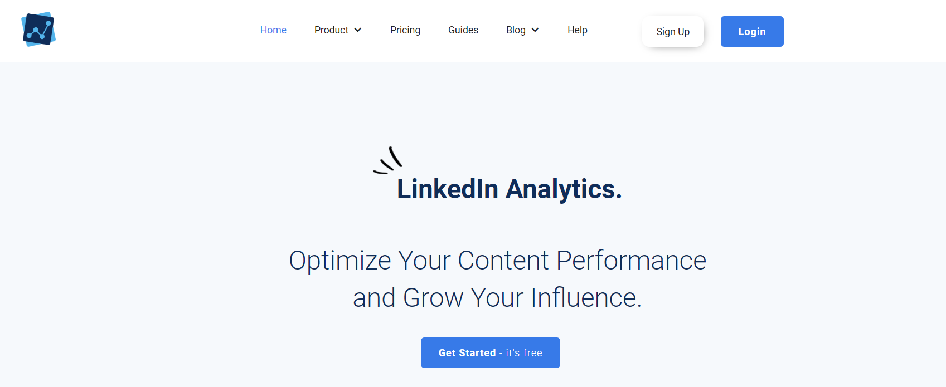Click the blue chart logo icon

[x=38, y=30]
